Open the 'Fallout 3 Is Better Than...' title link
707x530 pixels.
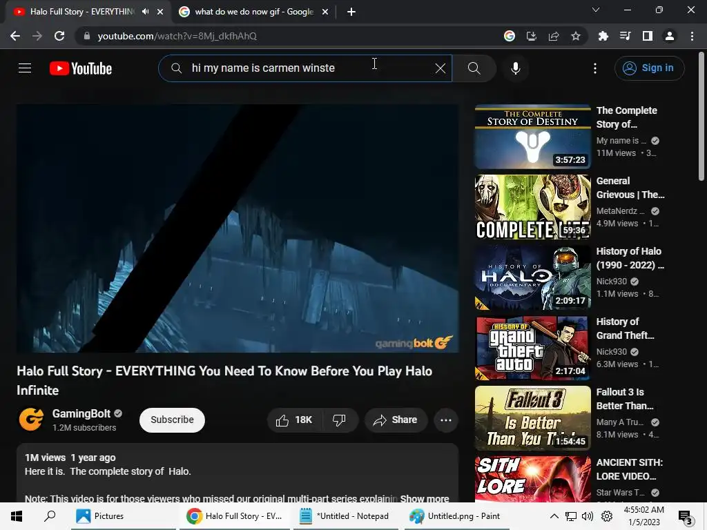point(624,399)
